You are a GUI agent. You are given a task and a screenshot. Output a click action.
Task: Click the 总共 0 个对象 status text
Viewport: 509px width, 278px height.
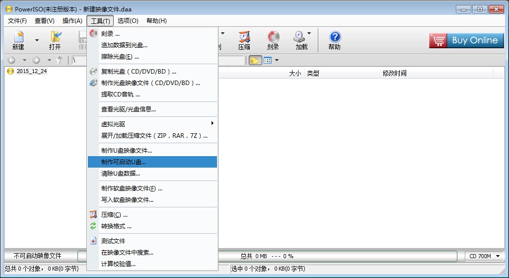(x=42, y=269)
